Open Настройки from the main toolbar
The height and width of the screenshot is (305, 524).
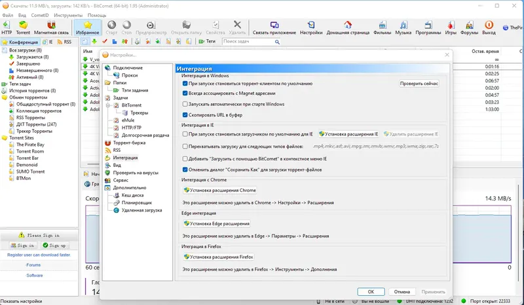click(311, 27)
